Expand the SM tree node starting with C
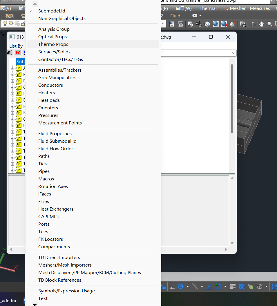 coord(12,87)
